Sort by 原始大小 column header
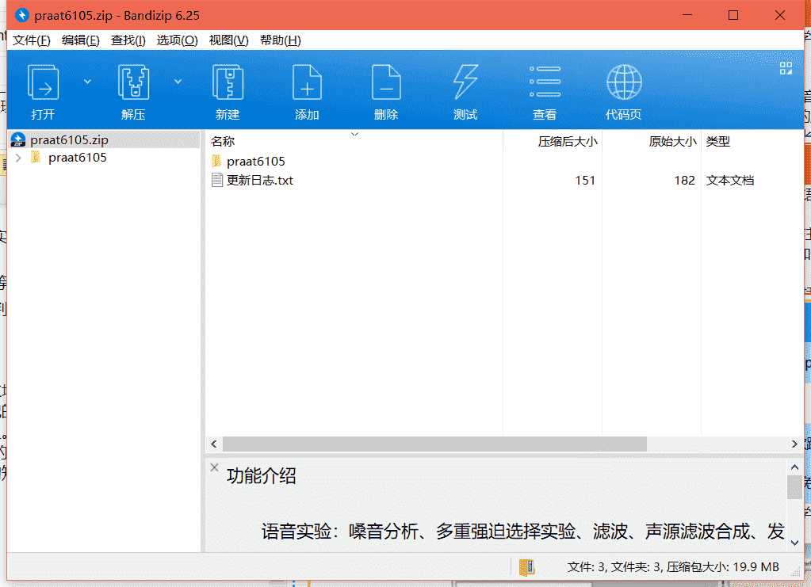The height and width of the screenshot is (587, 811). tap(672, 141)
